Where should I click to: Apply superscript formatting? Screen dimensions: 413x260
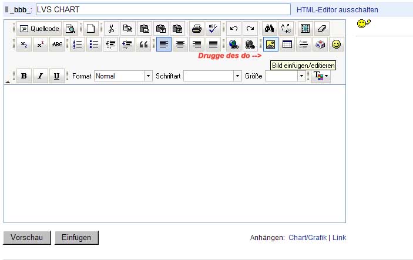41,45
